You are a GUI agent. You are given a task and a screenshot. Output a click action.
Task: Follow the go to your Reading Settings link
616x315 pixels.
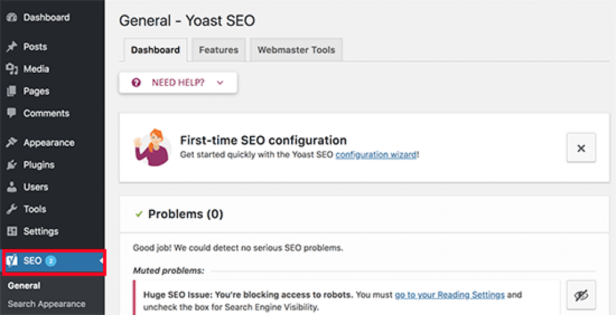tap(449, 295)
